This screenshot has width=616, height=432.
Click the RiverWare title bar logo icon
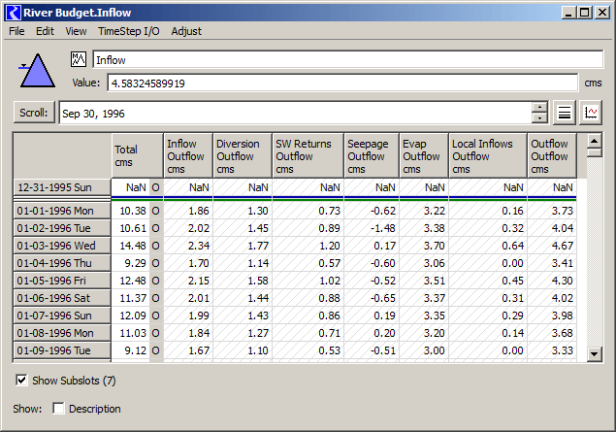(x=14, y=13)
